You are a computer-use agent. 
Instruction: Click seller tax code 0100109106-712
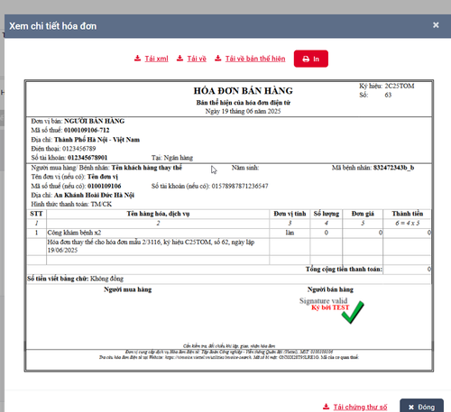click(x=87, y=130)
